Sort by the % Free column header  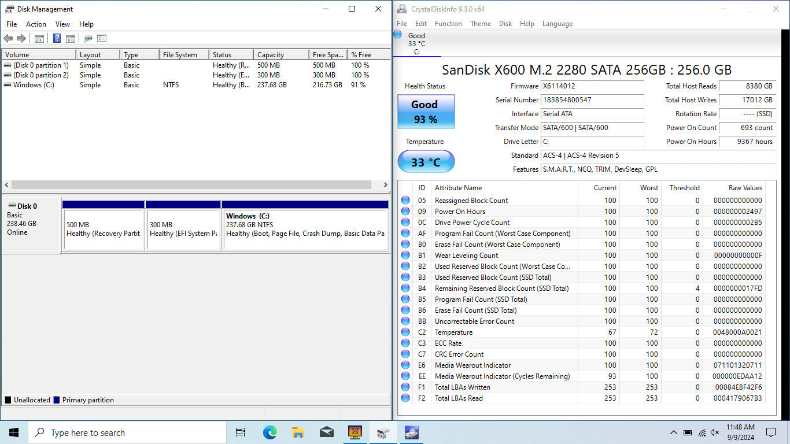(368, 55)
